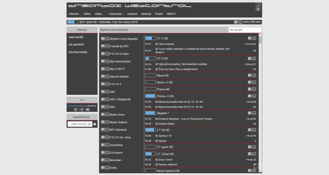Open EPG list icon on CT :D/art HD row

point(250,154)
